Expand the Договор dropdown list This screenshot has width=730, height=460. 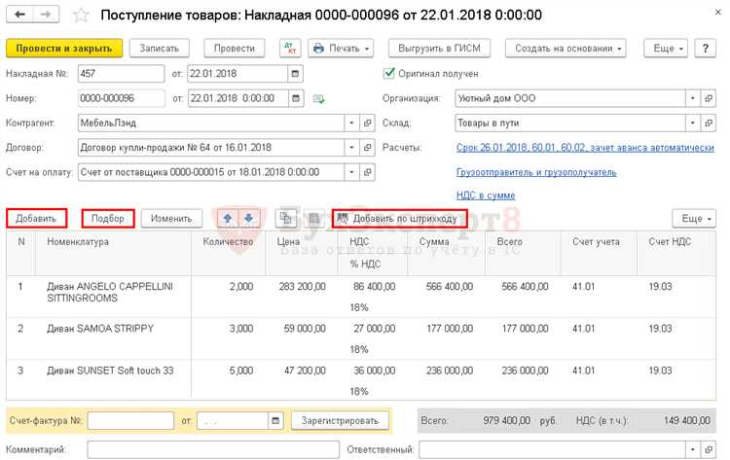coord(351,148)
